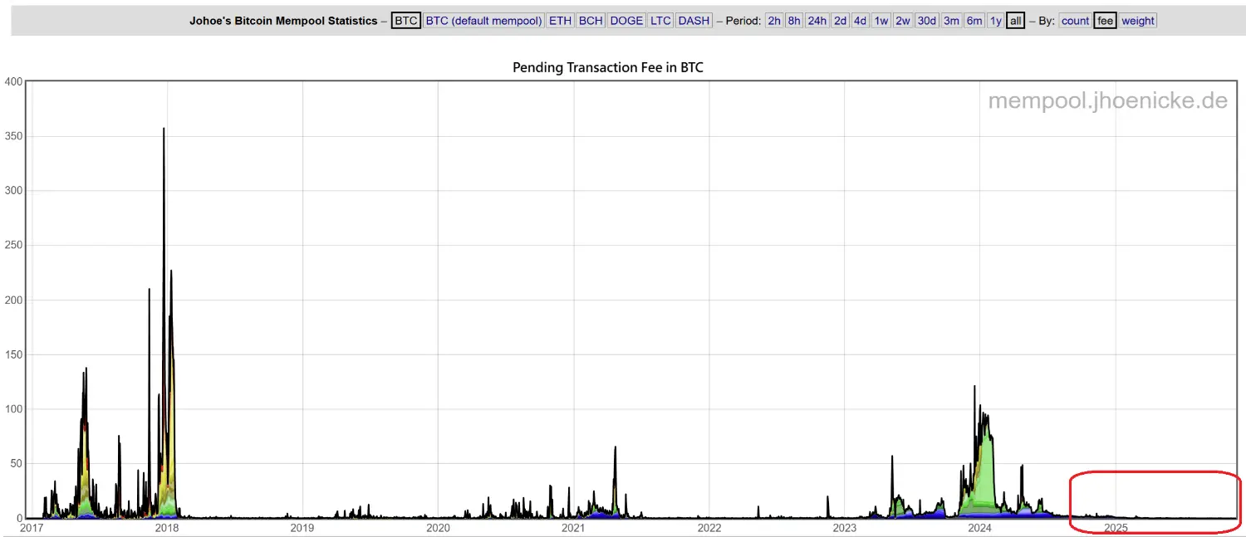Pick the 6m period

[x=974, y=21]
